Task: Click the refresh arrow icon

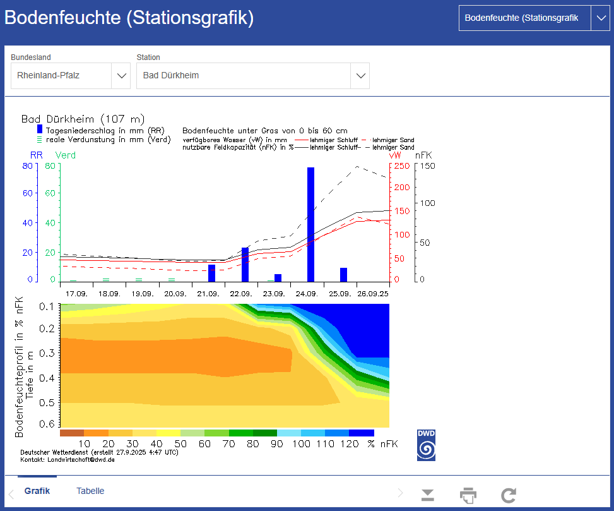Action: 509,495
